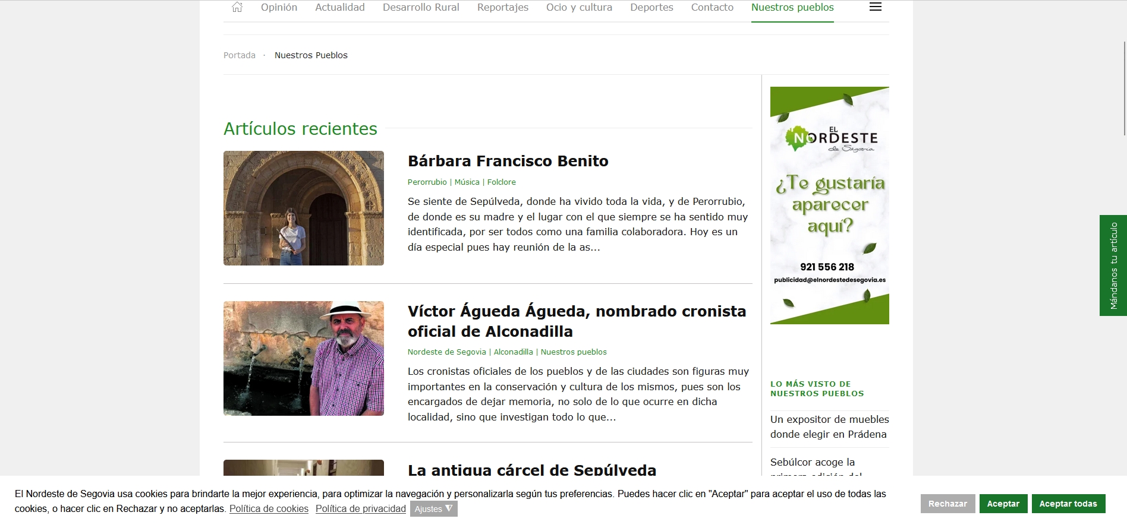Click Víctor Águeda Águeda article photo

click(x=303, y=358)
